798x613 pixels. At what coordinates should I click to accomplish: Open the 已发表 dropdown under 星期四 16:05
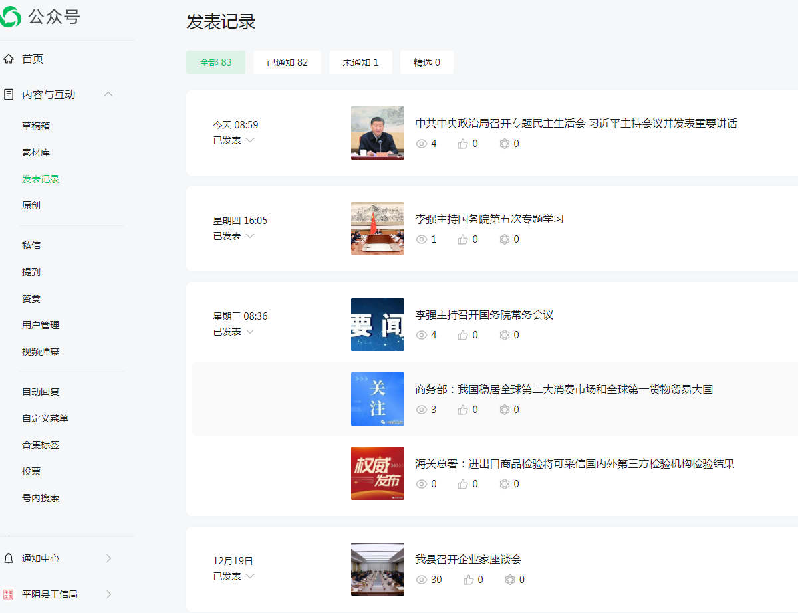click(x=250, y=236)
